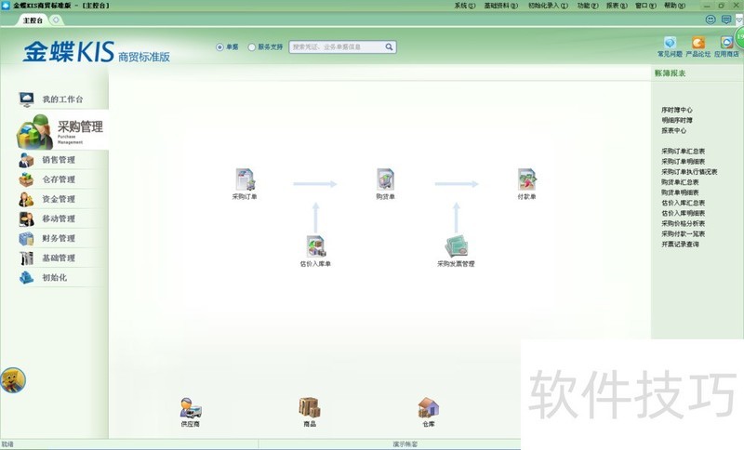This screenshot has height=450, width=744.
Task: Open the 基础资料 menu
Action: (501, 6)
